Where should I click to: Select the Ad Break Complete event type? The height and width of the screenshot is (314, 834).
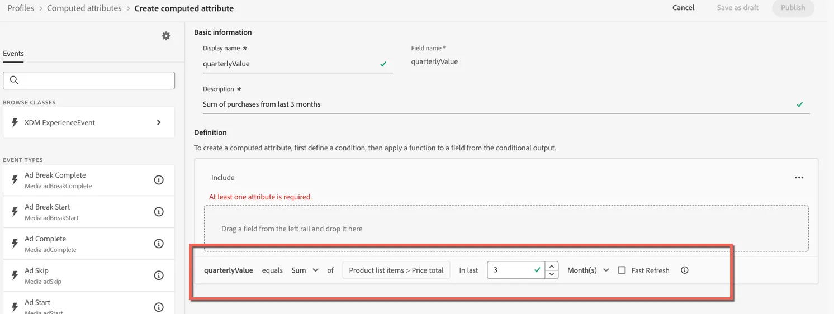89,180
